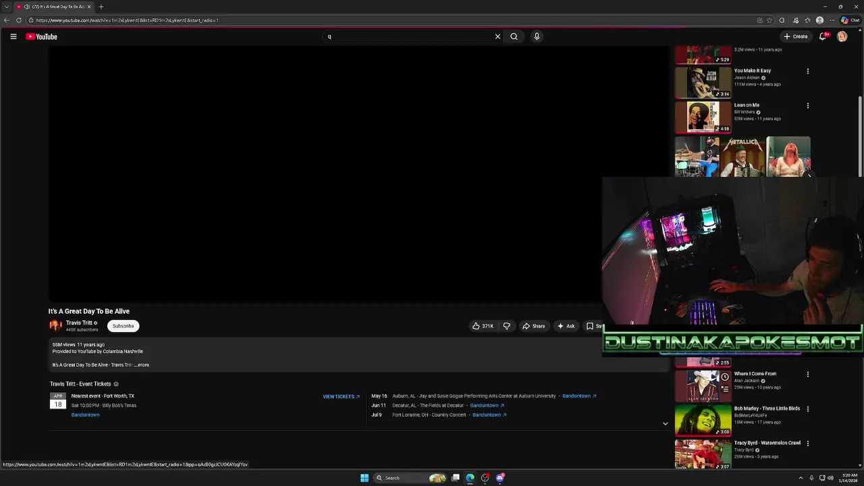The width and height of the screenshot is (864, 486).
Task: Open the Edge profile icon
Action: [819, 20]
